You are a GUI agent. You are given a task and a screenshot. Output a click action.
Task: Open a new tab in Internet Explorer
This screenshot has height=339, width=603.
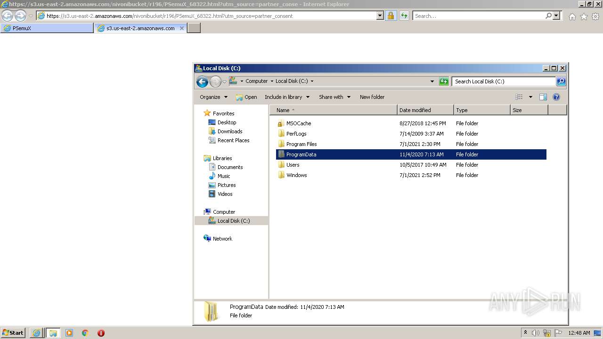point(194,28)
